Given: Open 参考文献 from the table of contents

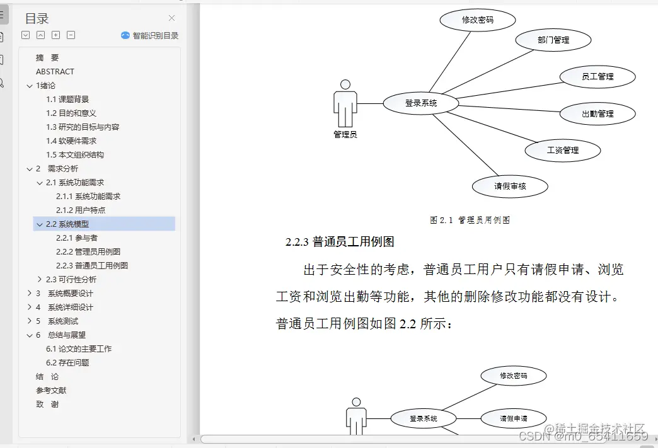Looking at the screenshot, I should point(52,390).
